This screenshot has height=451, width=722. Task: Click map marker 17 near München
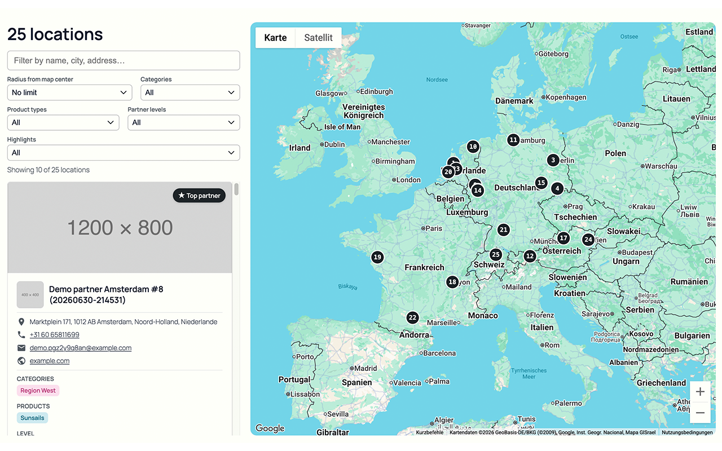[x=563, y=238]
